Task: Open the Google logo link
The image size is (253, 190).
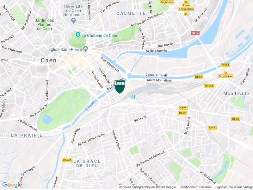Action: click(12, 185)
